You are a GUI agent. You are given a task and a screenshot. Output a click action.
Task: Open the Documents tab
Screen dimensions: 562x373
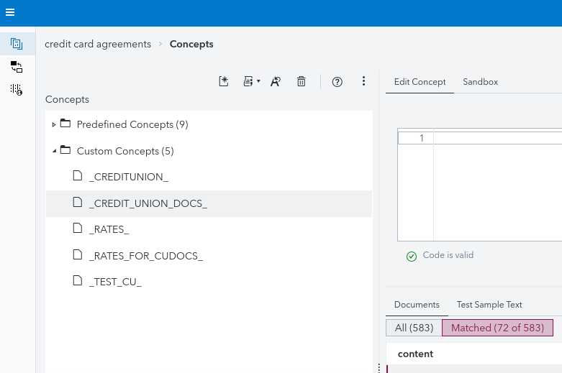tap(417, 305)
